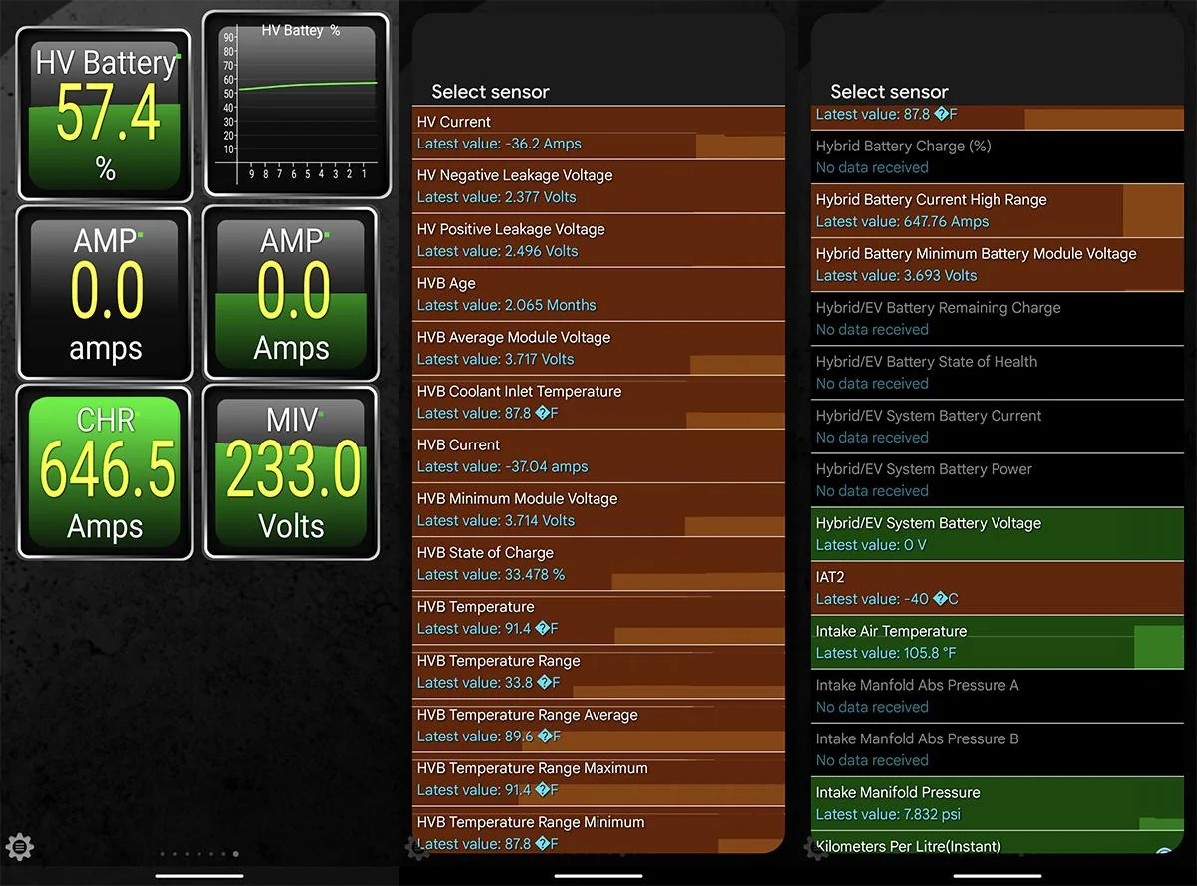1197x886 pixels.
Task: Choose HVB State of Charge sensor
Action: pos(598,563)
